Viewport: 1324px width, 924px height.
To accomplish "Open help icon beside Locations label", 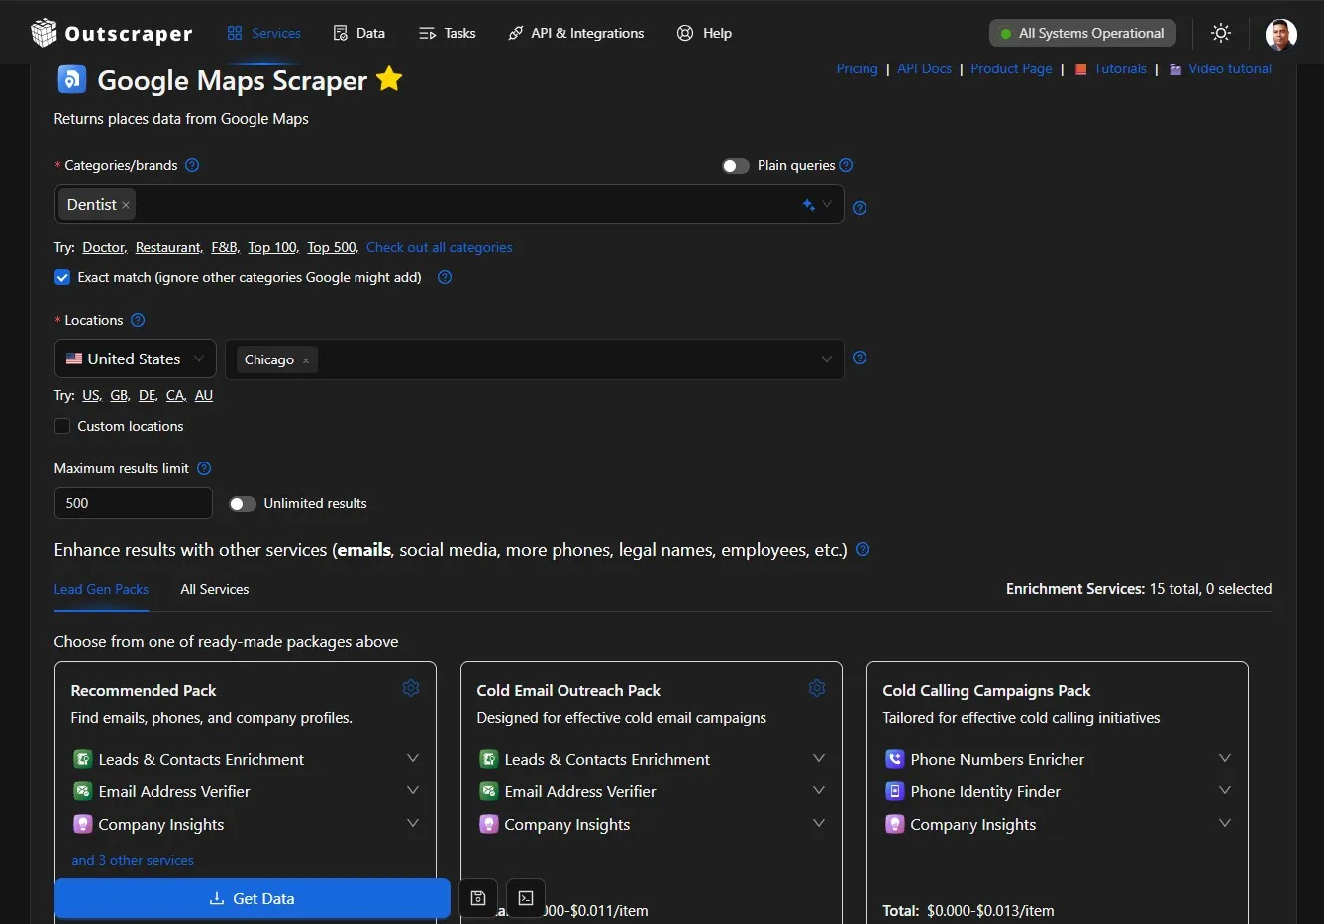I will click(x=138, y=320).
